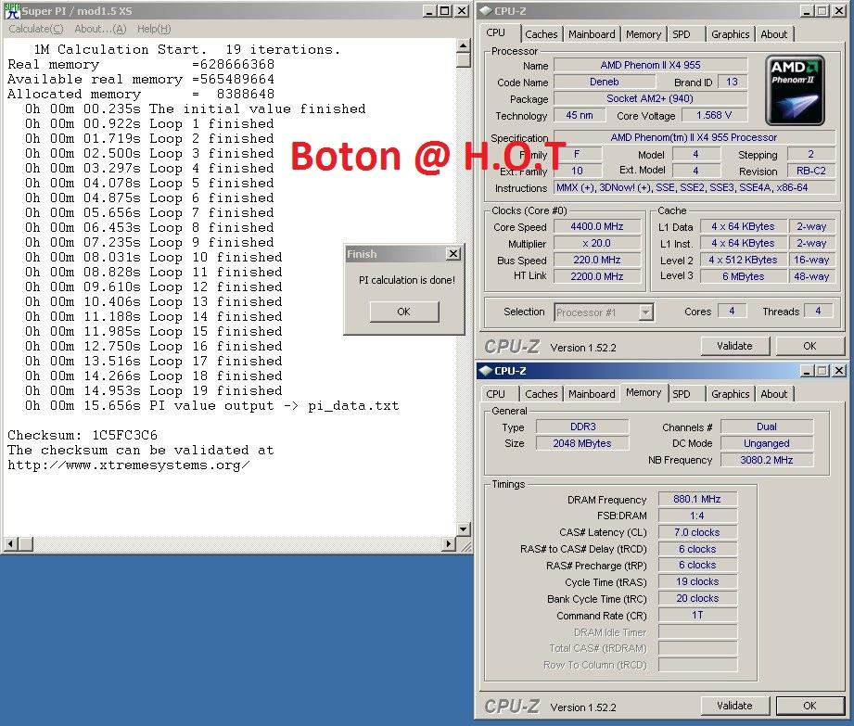Click the Multiplier x 20.0 value
Image resolution: width=854 pixels, height=726 pixels.
click(597, 244)
